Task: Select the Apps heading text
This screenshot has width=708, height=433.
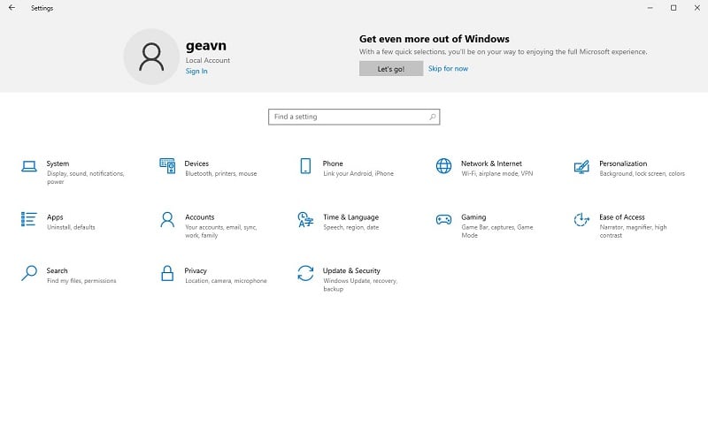Action: coord(55,217)
